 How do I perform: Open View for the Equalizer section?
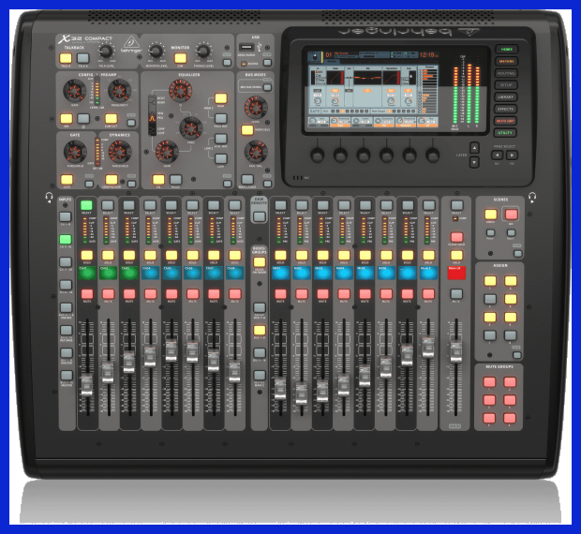[x=227, y=184]
